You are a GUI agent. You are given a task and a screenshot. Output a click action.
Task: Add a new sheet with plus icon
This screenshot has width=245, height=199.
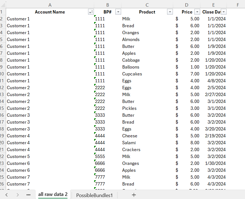tap(134, 195)
